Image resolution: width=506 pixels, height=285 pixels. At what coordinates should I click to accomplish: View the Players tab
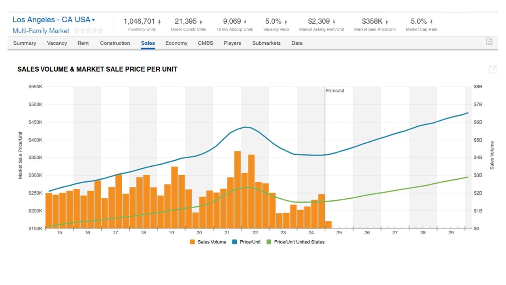232,43
